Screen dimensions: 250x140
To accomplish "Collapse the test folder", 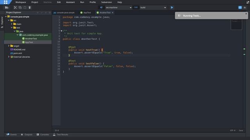I will pos(12,28).
